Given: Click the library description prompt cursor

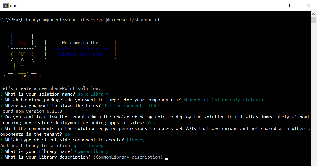Looking at the screenshot, I should (167, 158).
